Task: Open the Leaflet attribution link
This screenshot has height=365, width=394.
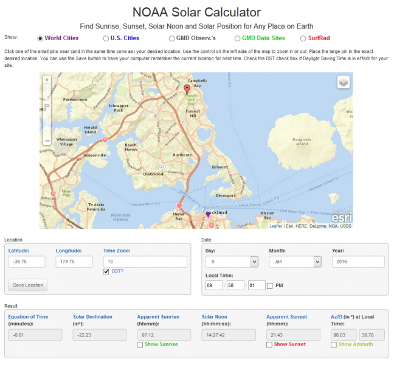Action: [275, 226]
